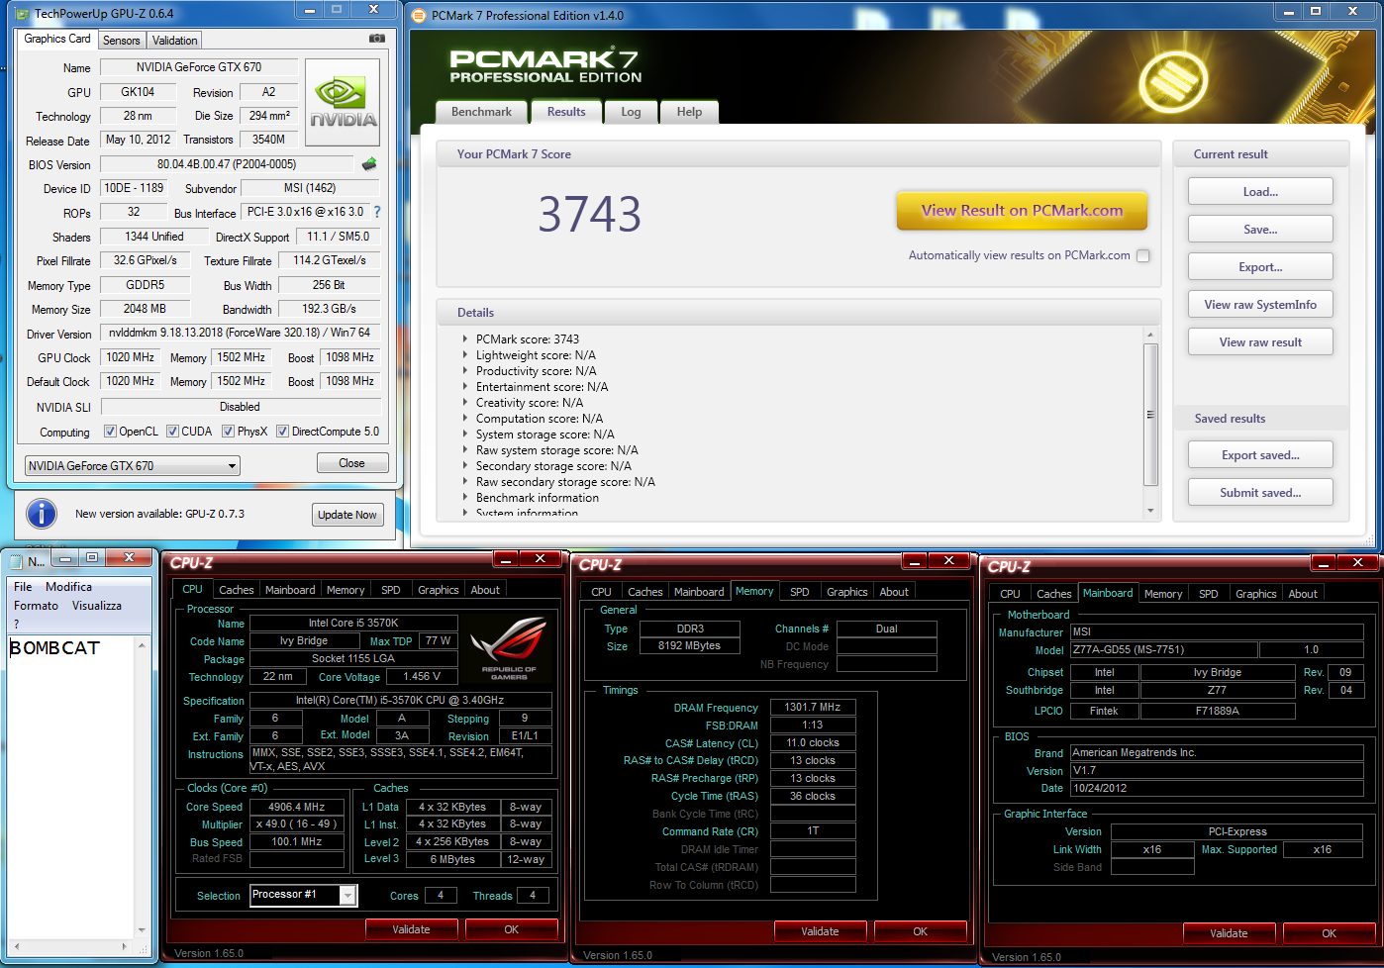The image size is (1384, 968).
Task: Click the Load... button in Current result
Action: (1260, 192)
